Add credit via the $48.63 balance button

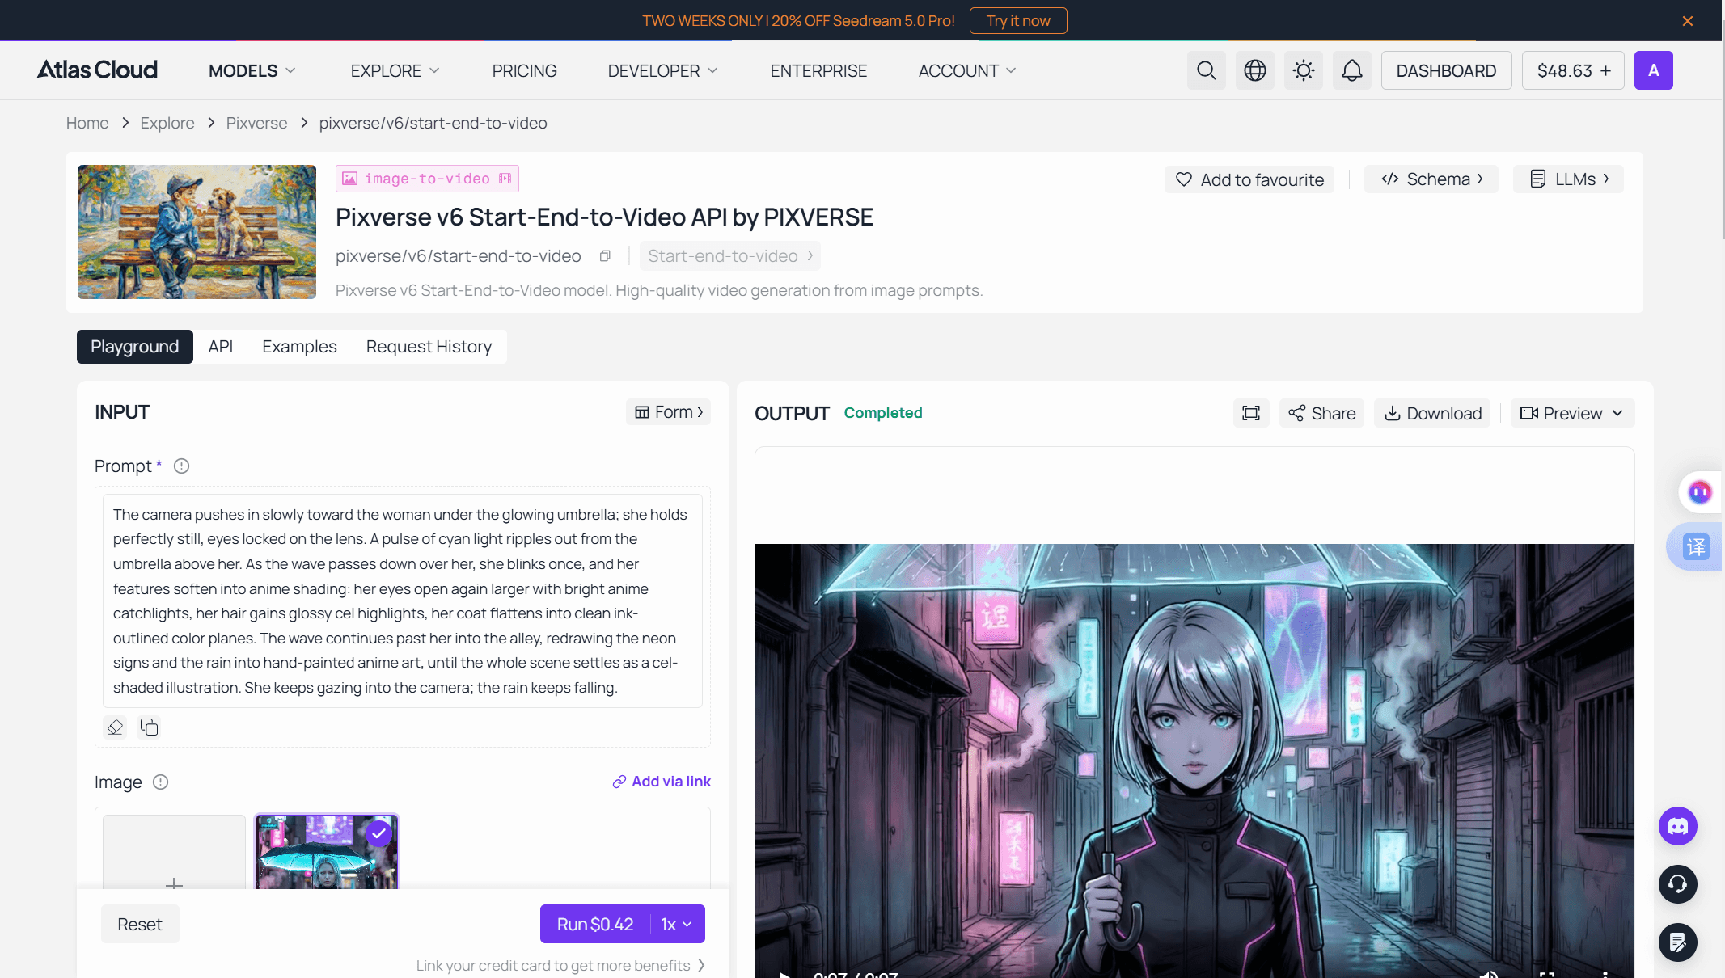pos(1573,70)
